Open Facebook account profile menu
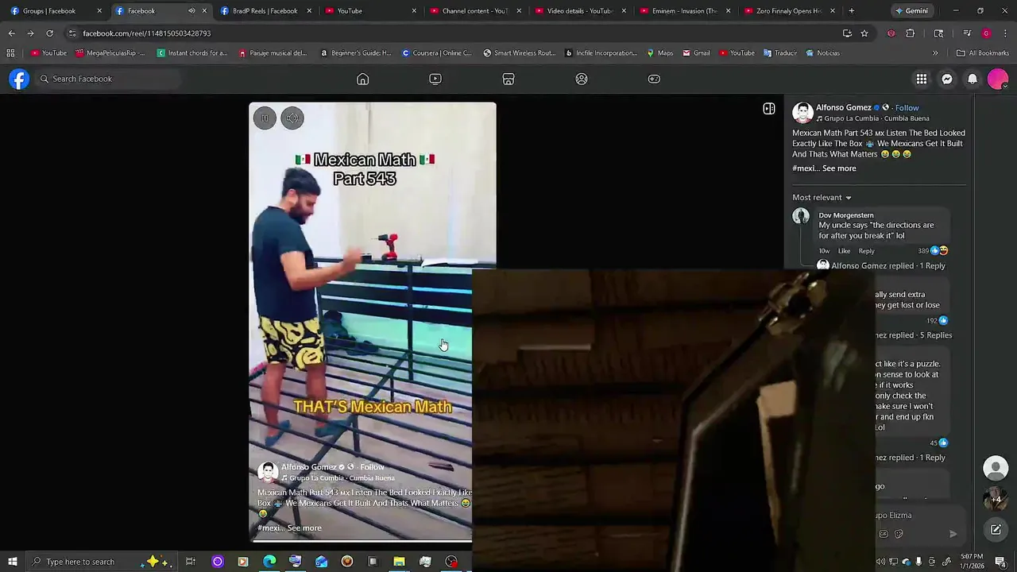 [x=998, y=79]
